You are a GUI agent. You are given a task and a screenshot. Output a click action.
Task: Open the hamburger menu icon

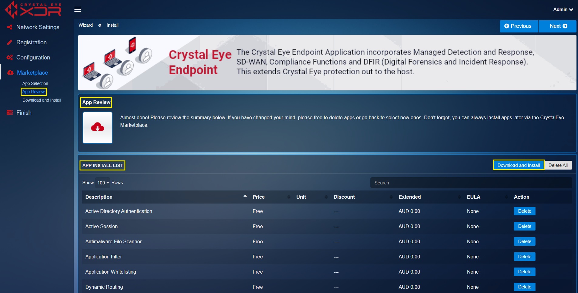78,9
